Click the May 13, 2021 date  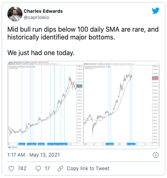tap(45, 155)
